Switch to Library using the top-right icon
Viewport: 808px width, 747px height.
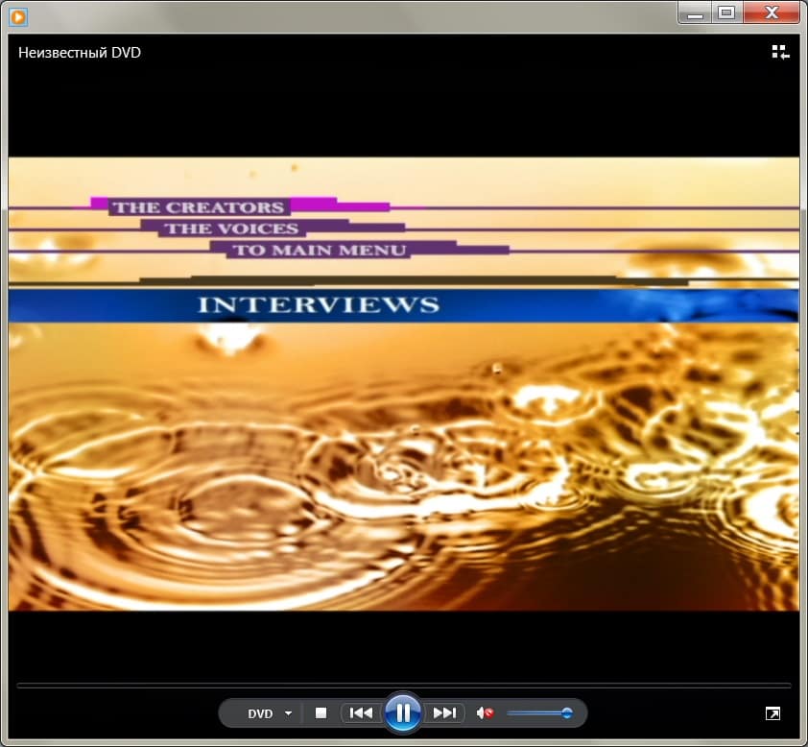pos(780,52)
